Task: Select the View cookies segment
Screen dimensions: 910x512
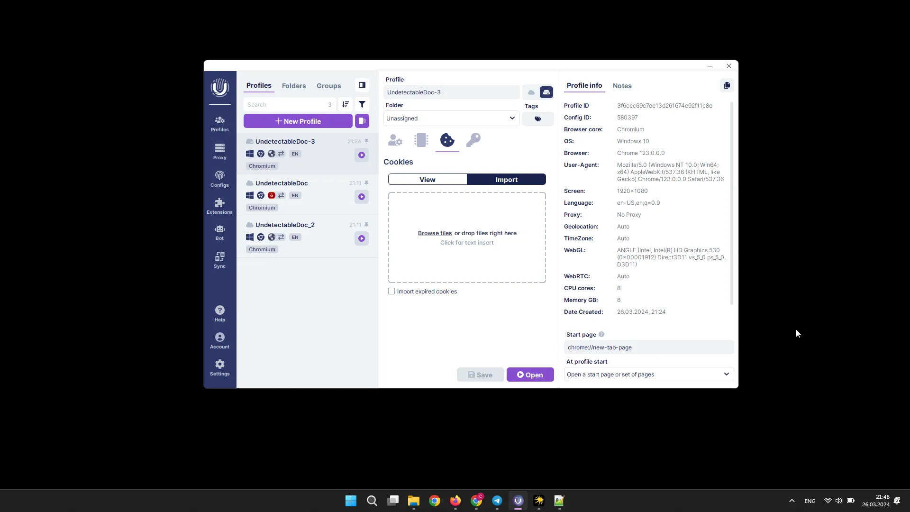Action: point(428,179)
